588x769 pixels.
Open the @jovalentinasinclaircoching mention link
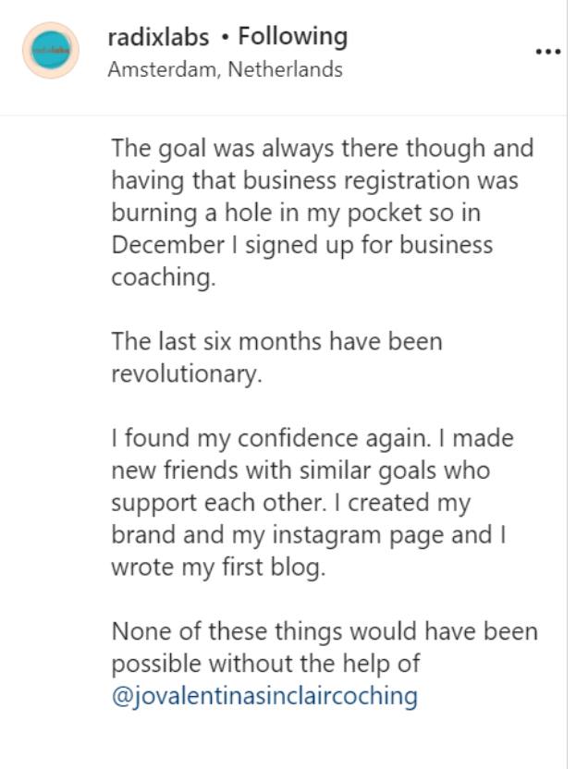tap(264, 696)
